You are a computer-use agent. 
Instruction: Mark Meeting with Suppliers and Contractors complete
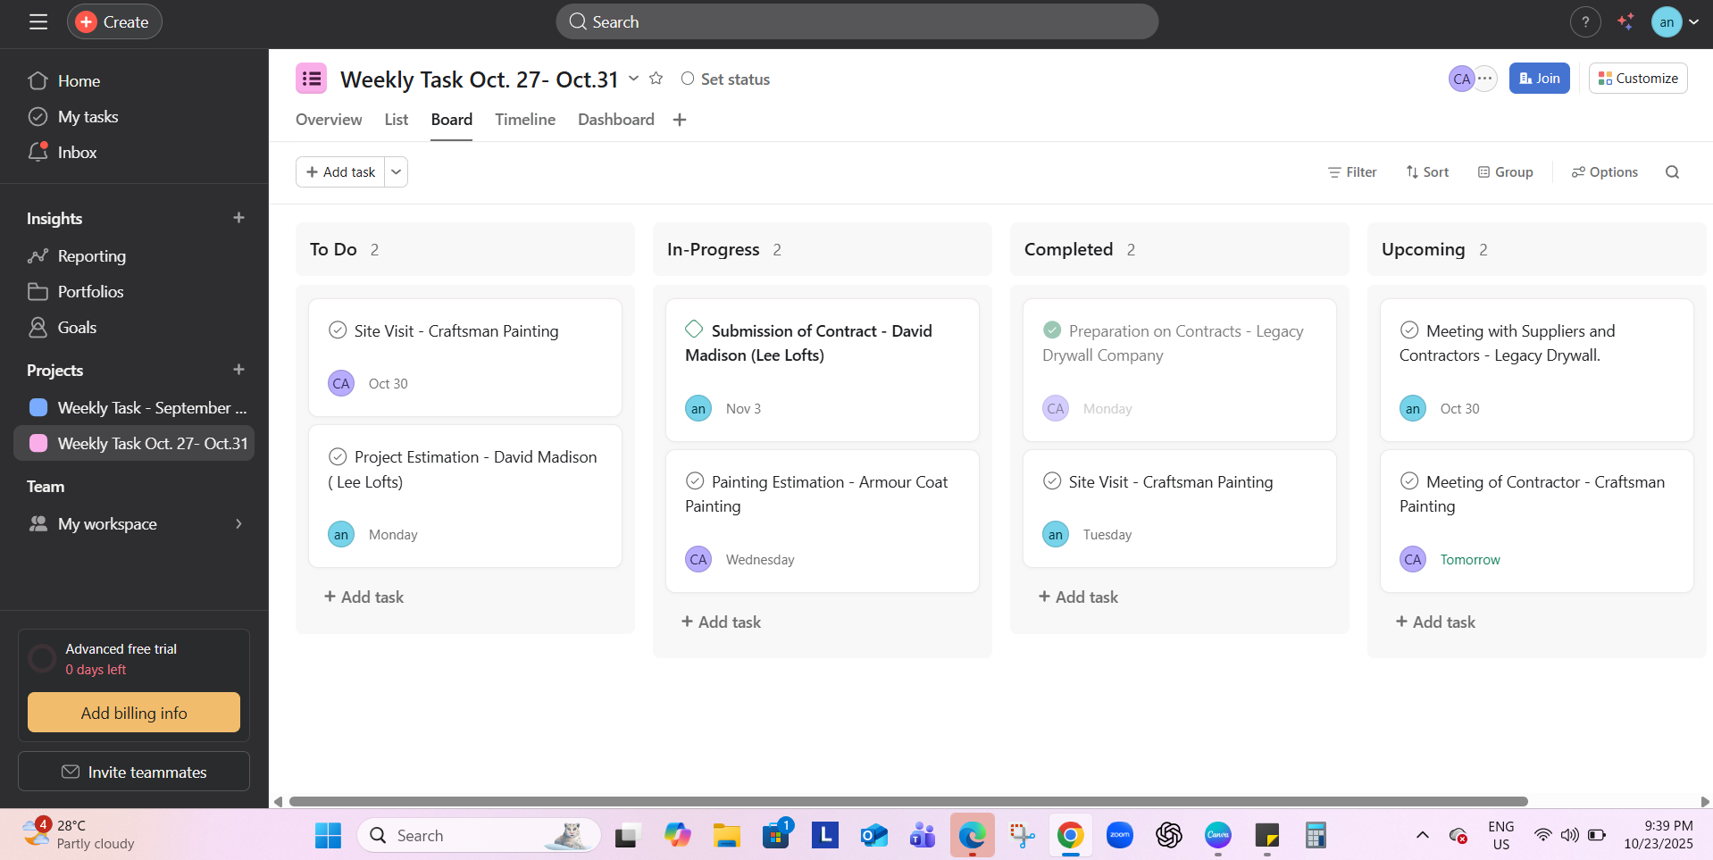tap(1409, 330)
